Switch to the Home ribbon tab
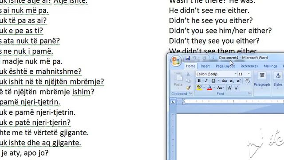Viewport: 284px width, 160px height. [191, 66]
